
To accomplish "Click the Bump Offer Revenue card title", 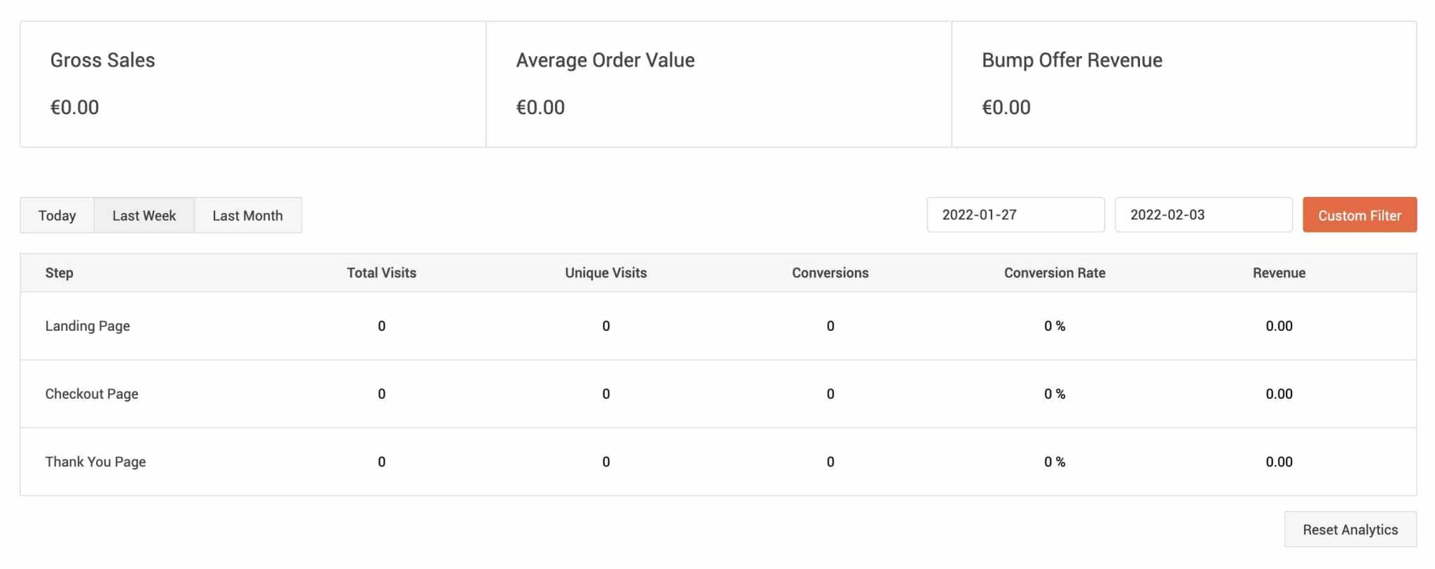I will click(x=1071, y=60).
